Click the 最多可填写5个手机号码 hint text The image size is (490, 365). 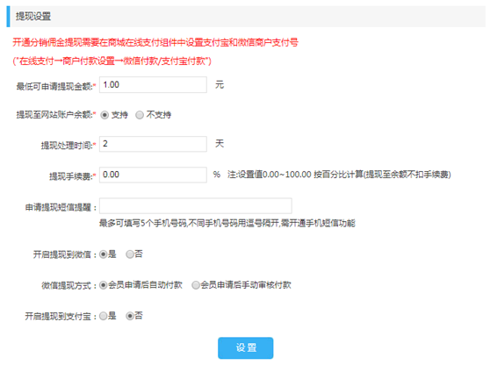[227, 223]
